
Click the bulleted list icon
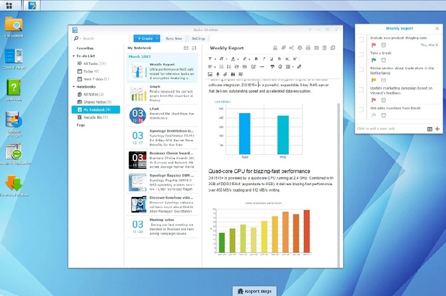pos(229,67)
